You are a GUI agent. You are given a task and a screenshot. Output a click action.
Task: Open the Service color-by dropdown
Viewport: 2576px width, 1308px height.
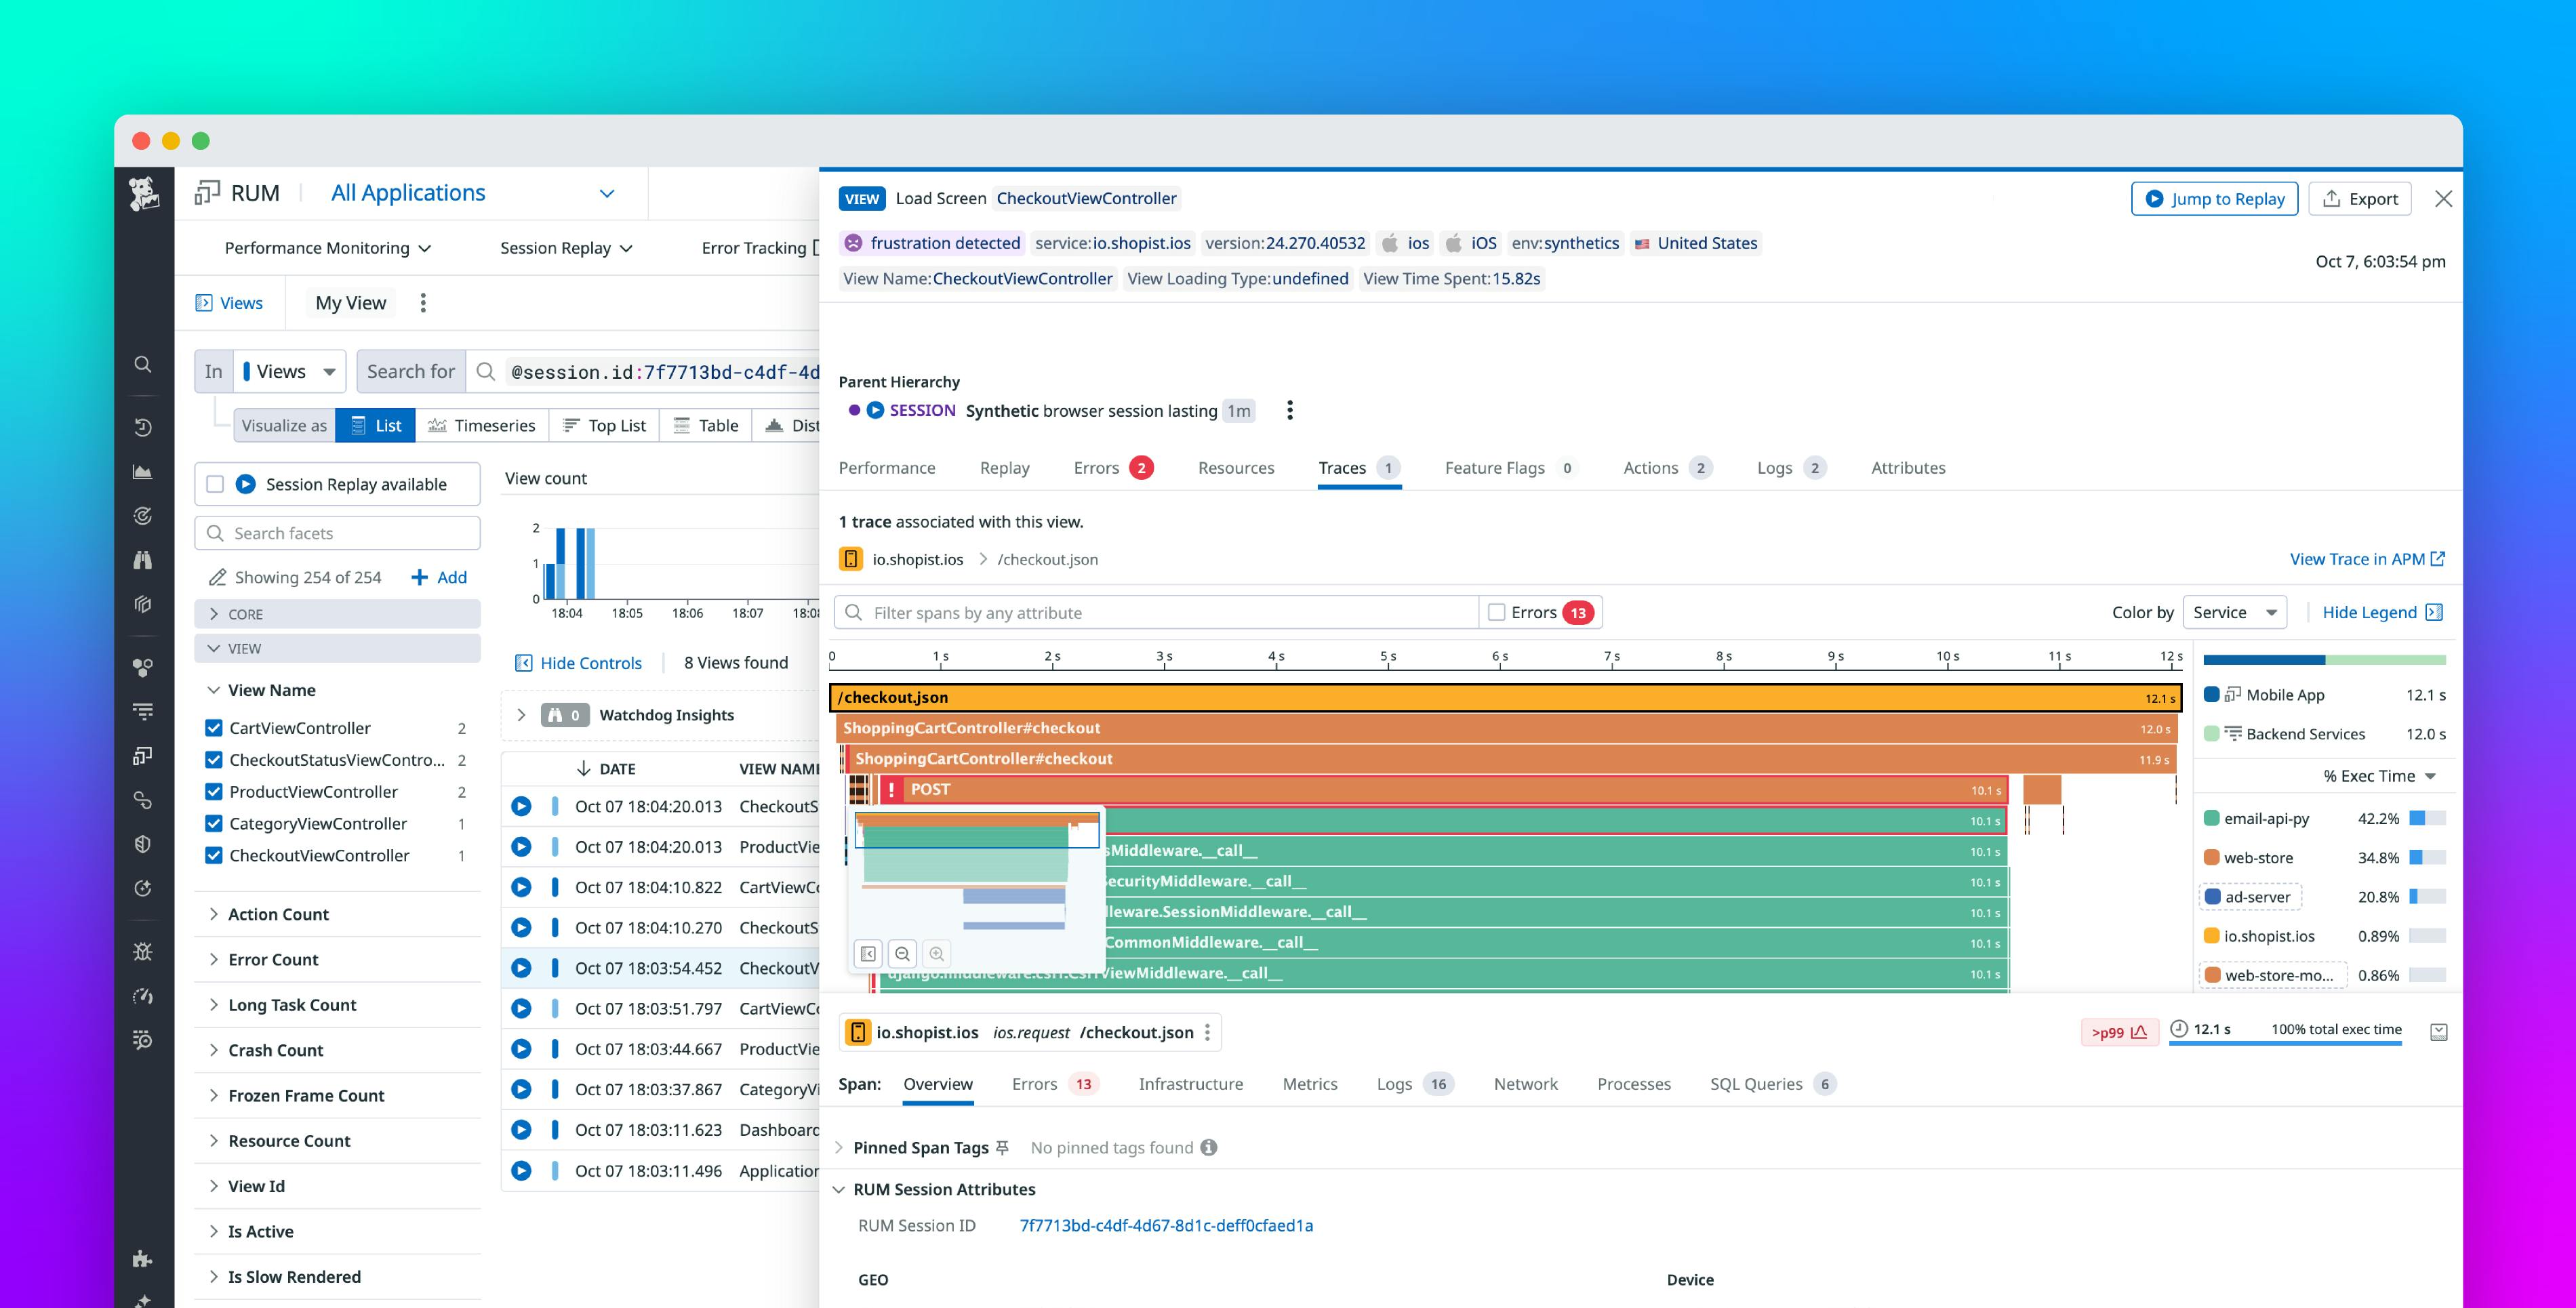pyautogui.click(x=2234, y=611)
